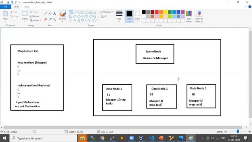Open the notification center icon

click(245, 138)
